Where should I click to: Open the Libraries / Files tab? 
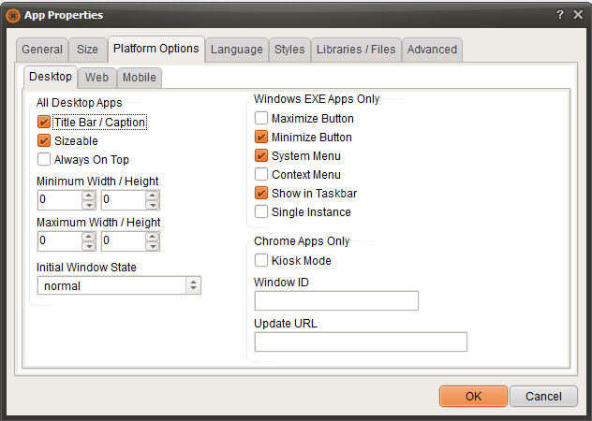point(356,50)
